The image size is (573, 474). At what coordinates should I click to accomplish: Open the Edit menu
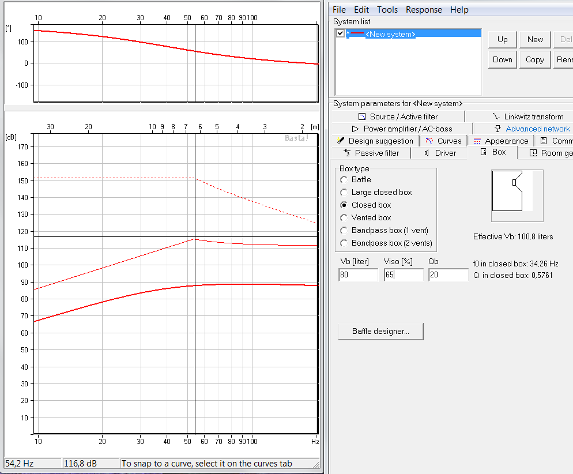tap(361, 10)
